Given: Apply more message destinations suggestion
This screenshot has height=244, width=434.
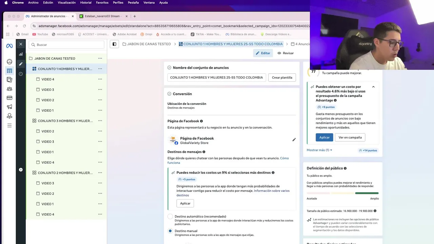Looking at the screenshot, I should pos(185,203).
